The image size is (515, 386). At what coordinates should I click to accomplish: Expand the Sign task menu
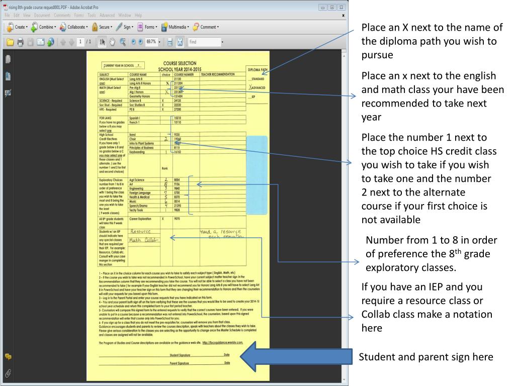125,27
